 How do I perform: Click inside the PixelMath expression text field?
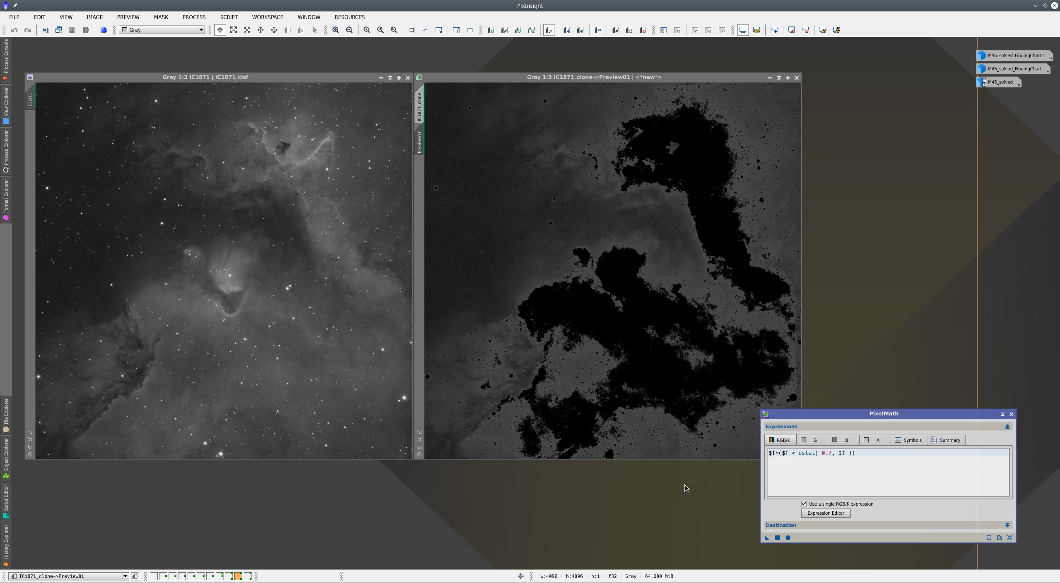pyautogui.click(x=888, y=472)
